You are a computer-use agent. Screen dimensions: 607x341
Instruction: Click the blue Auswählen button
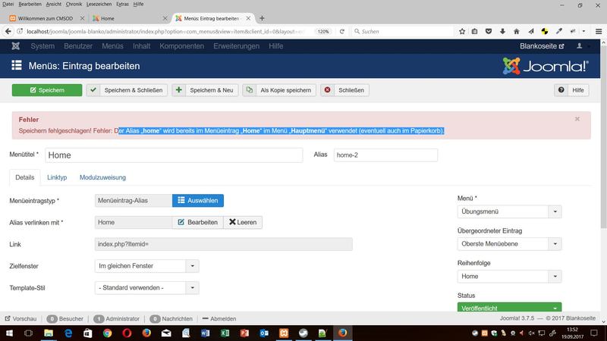[x=198, y=201]
